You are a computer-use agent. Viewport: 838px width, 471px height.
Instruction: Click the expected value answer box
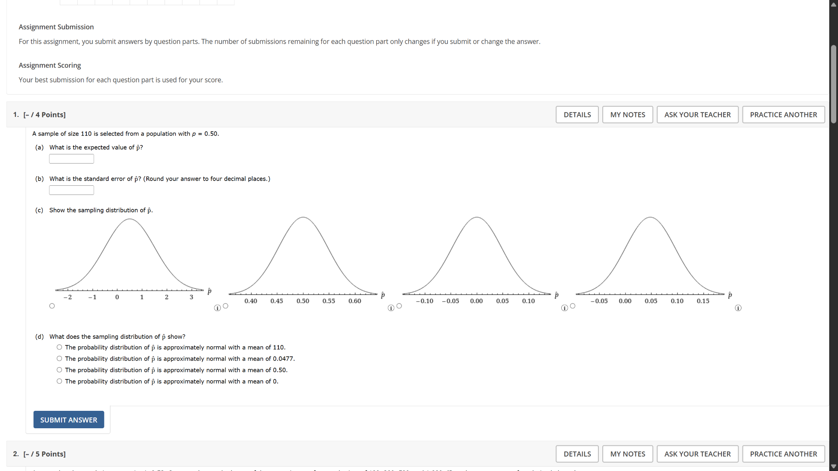pos(71,158)
